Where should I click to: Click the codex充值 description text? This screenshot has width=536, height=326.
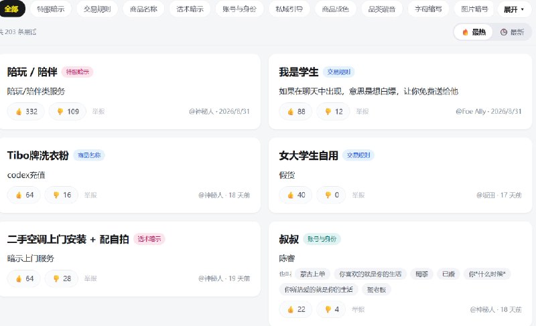click(26, 175)
